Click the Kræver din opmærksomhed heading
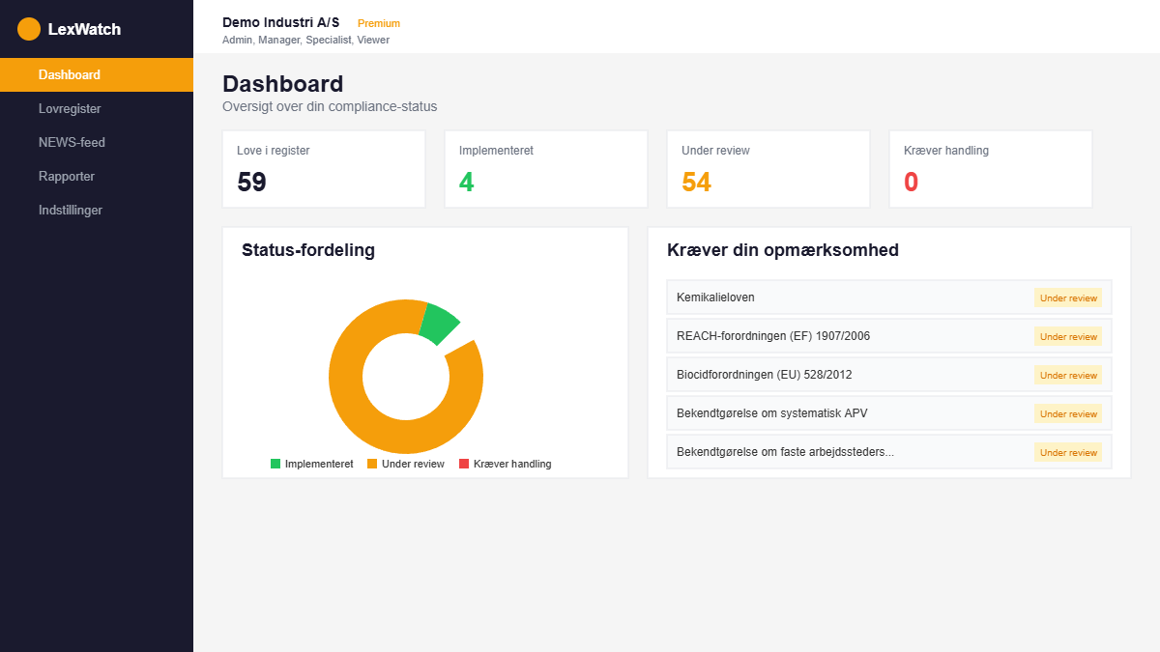Image resolution: width=1160 pixels, height=652 pixels. tap(783, 250)
